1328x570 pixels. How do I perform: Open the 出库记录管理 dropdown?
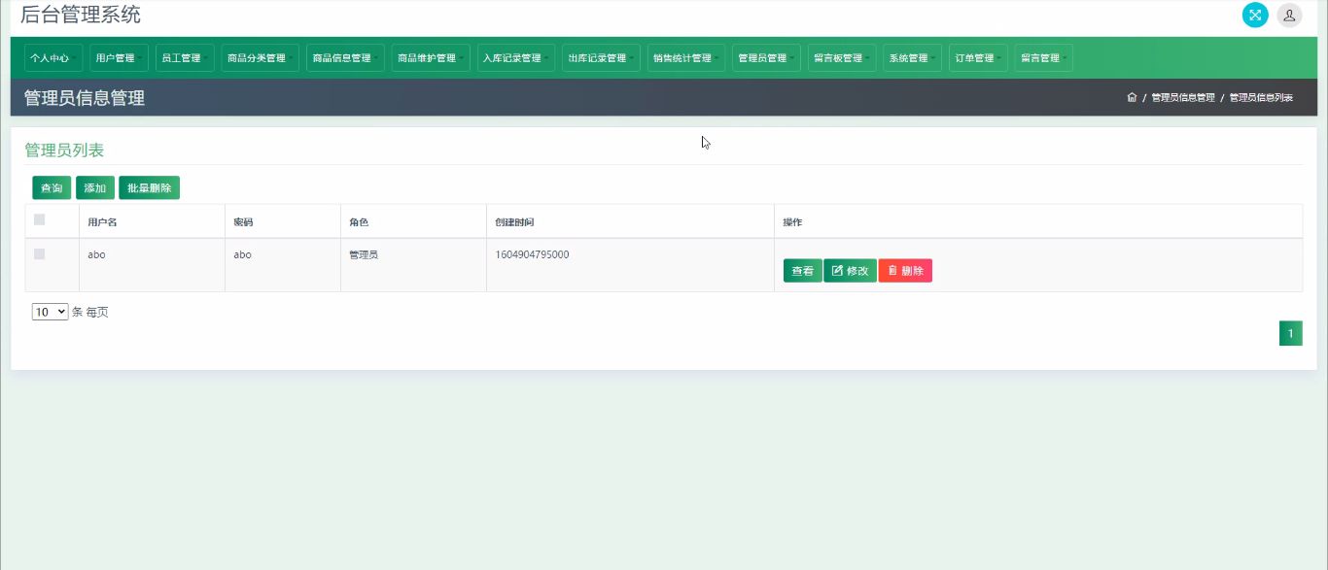coord(601,58)
